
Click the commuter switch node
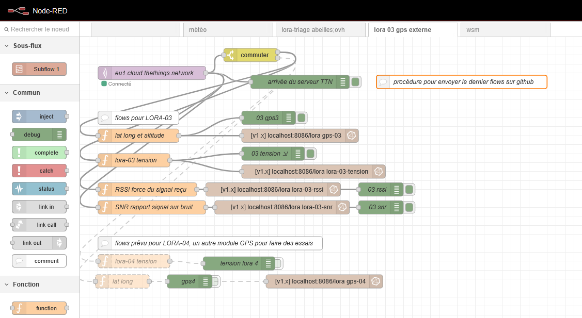click(251, 55)
